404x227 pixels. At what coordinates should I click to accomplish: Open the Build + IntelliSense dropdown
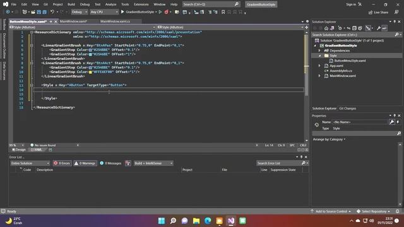(x=153, y=163)
